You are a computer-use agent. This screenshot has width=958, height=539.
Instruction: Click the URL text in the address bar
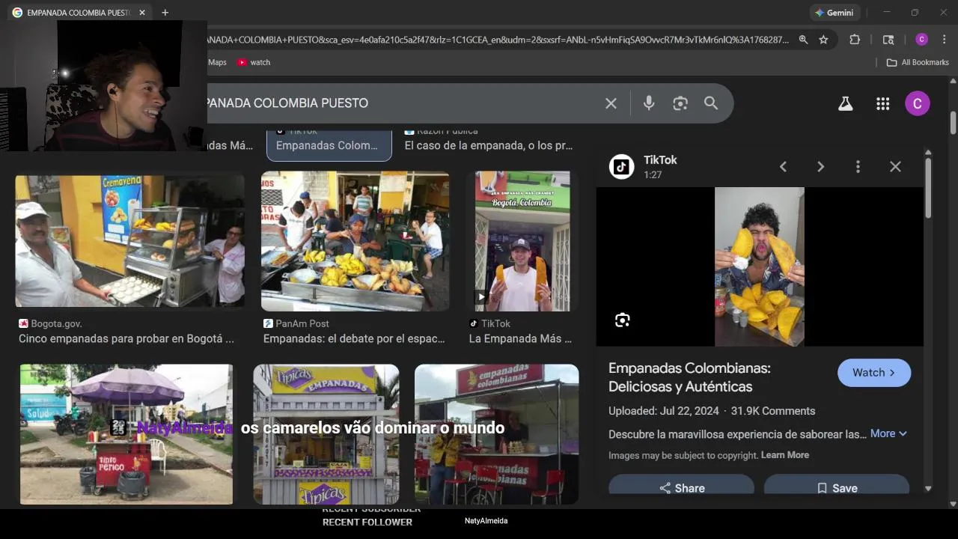498,40
